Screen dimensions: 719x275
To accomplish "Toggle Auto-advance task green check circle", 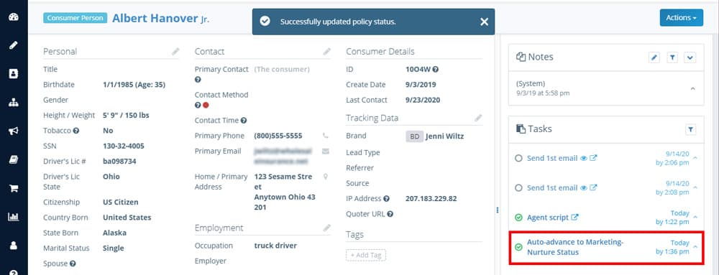I will (x=518, y=247).
